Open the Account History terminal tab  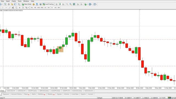coord(16,94)
